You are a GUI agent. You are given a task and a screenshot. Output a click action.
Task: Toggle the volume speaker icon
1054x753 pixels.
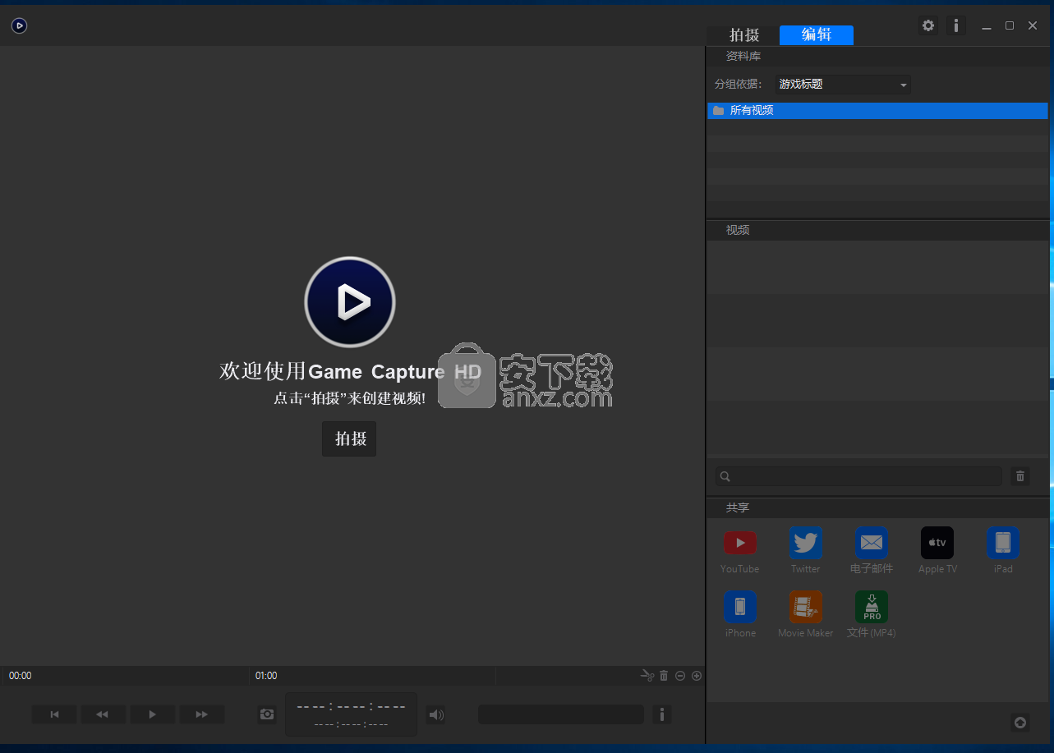coord(436,714)
